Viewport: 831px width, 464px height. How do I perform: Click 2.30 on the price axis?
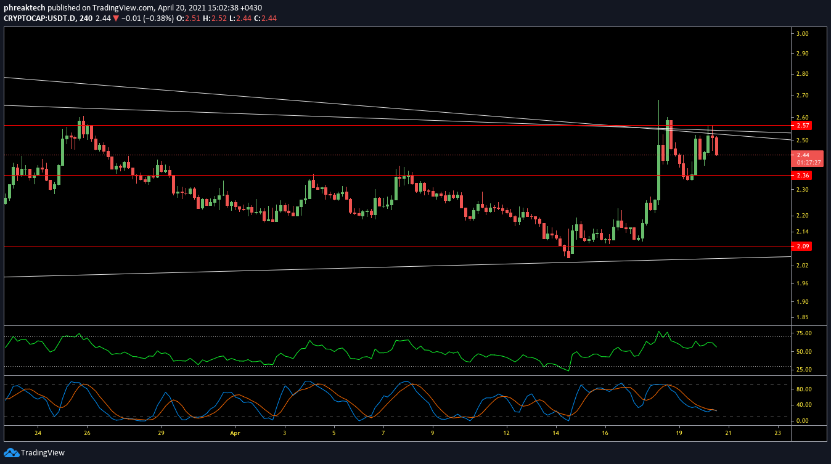(x=803, y=190)
